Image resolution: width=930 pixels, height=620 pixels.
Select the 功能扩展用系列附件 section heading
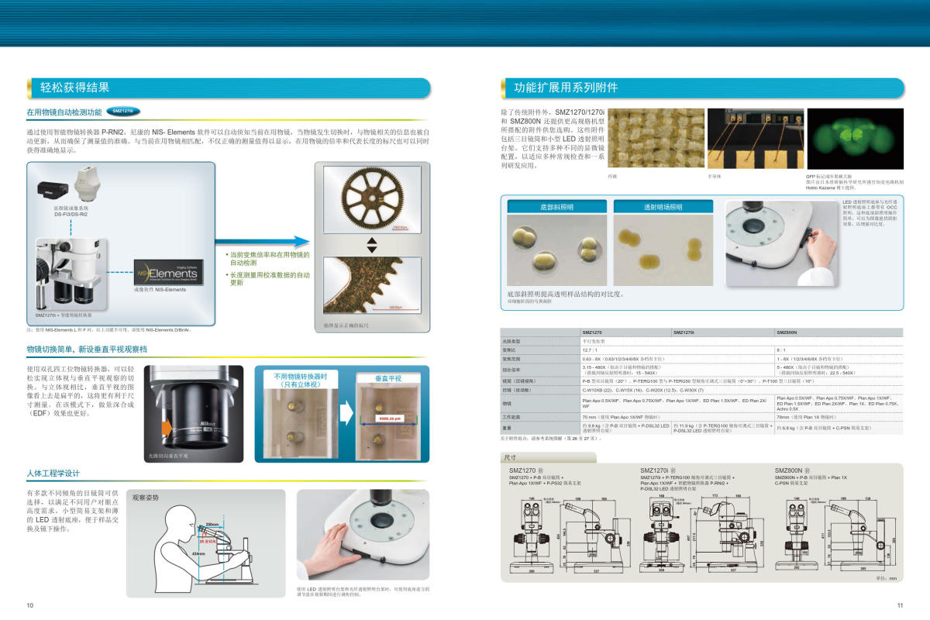pos(567,88)
